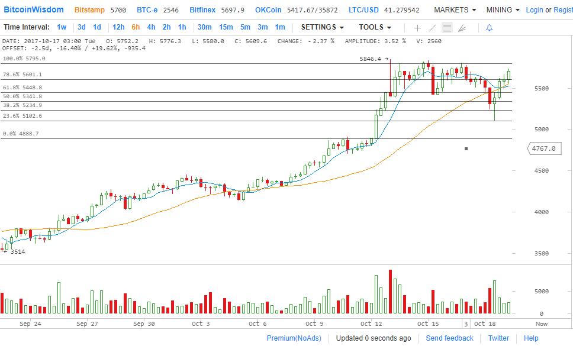Click the price alert bell icon
This screenshot has width=573, height=346.
point(489,28)
